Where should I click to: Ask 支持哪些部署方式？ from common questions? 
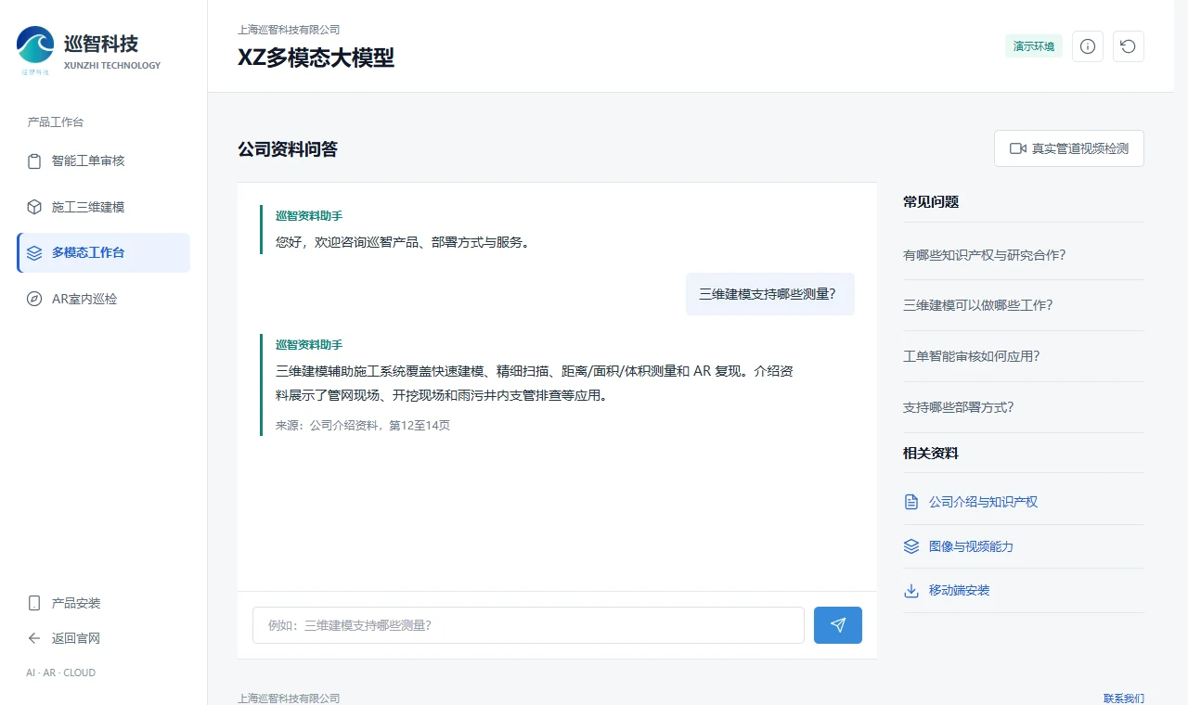click(1024, 407)
